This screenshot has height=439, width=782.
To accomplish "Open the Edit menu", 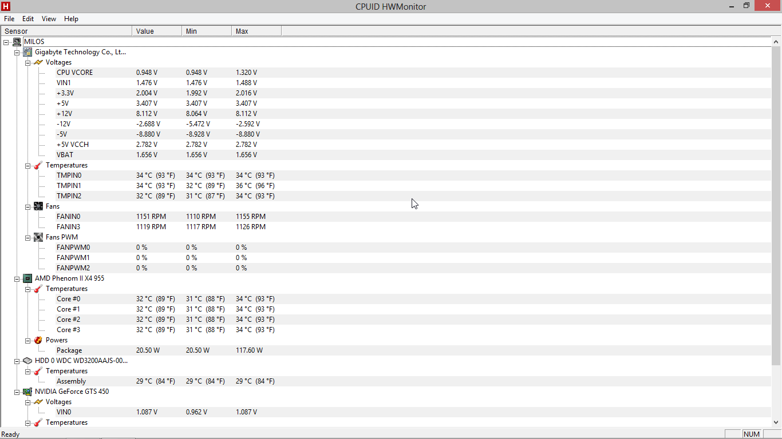I will tap(28, 19).
